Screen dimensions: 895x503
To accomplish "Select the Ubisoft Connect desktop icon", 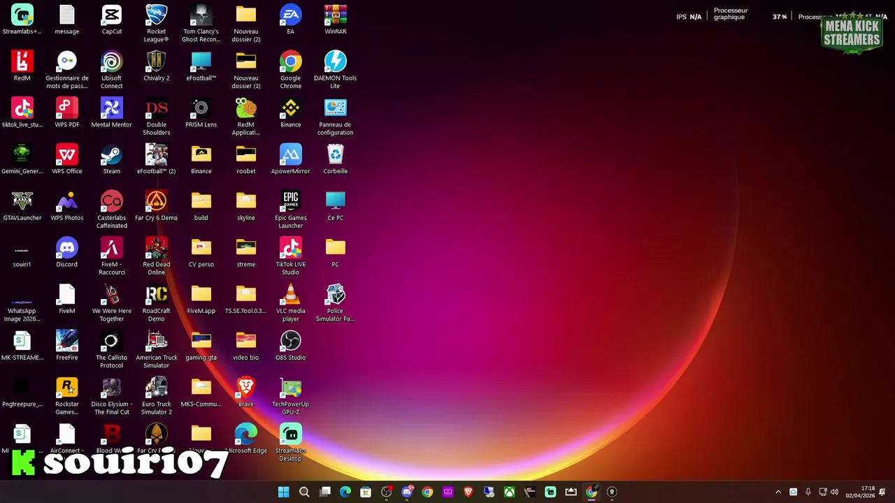I will (112, 70).
